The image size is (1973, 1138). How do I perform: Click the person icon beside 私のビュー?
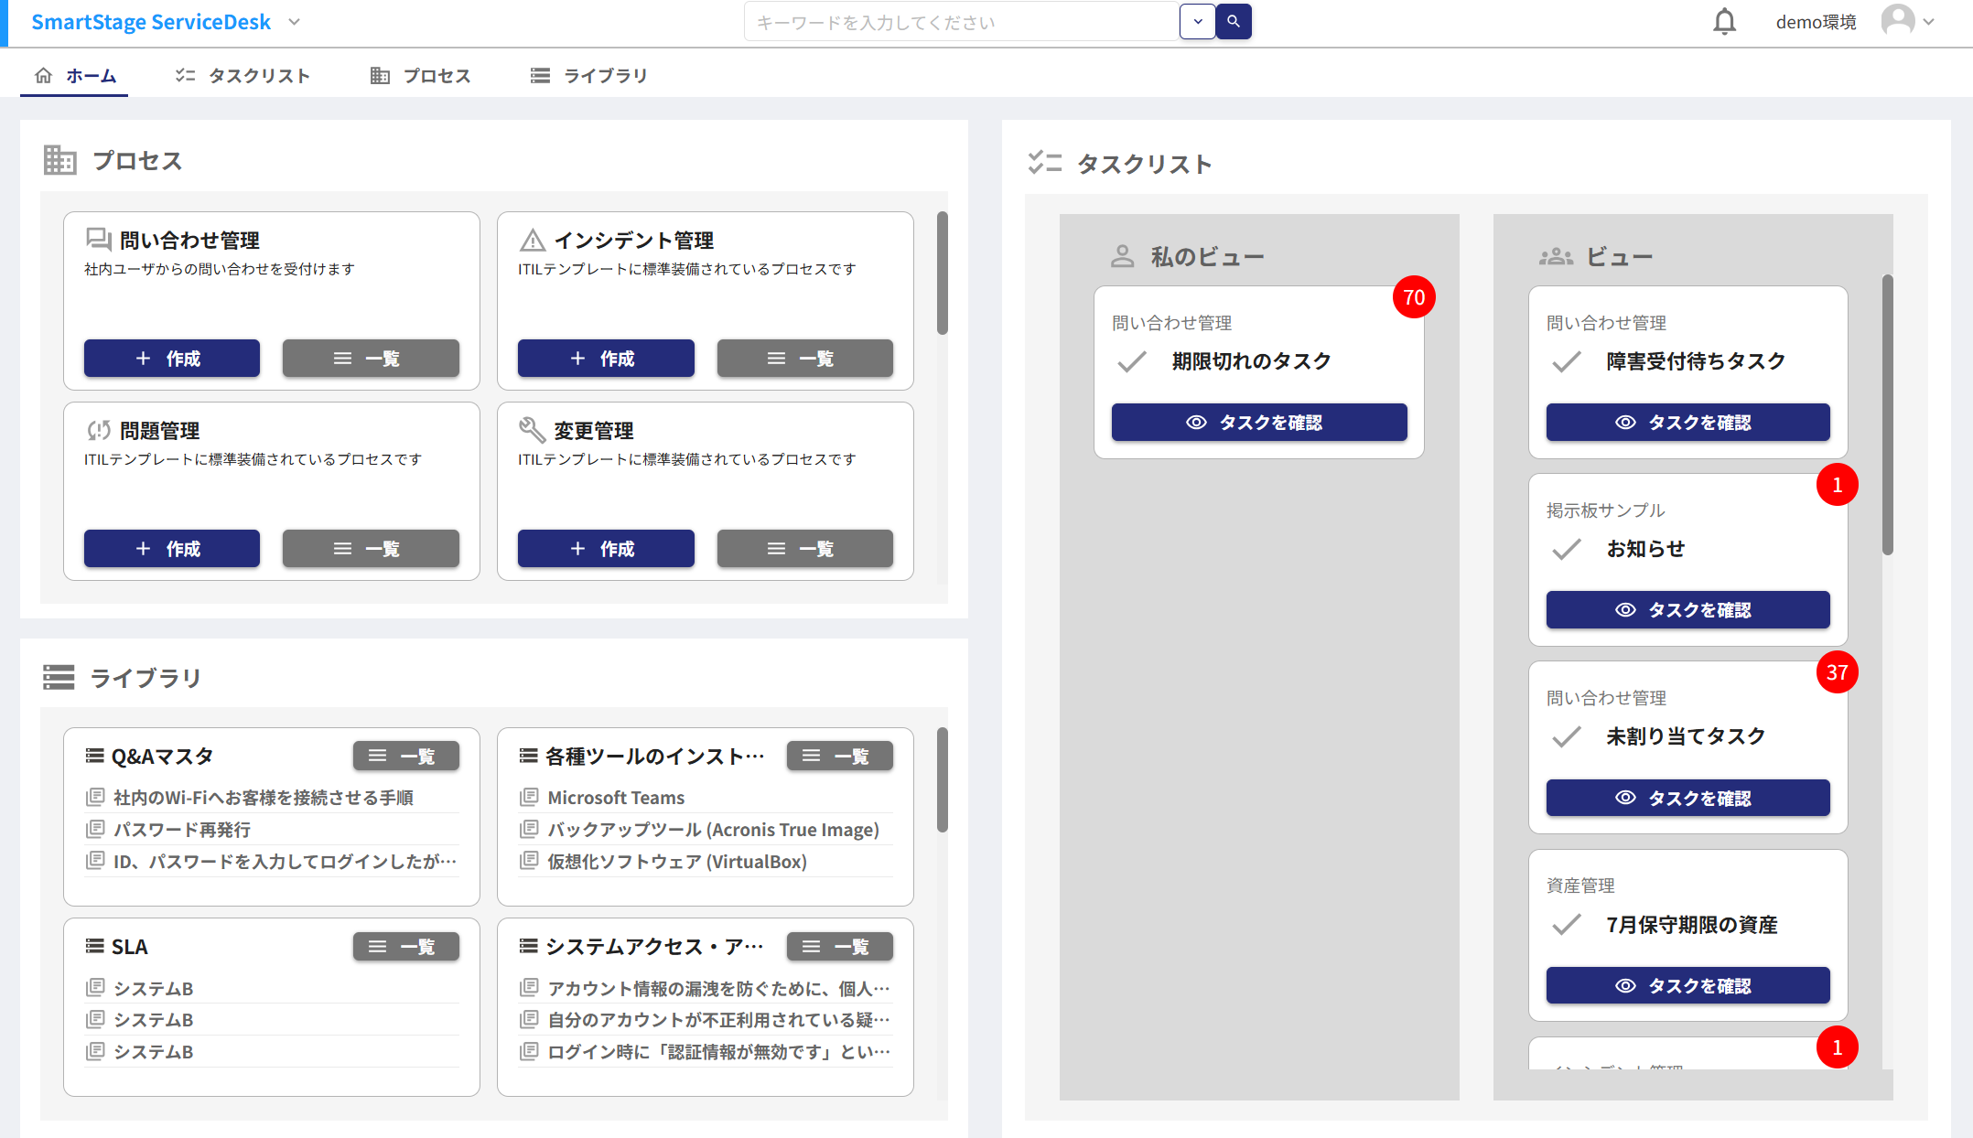point(1122,255)
